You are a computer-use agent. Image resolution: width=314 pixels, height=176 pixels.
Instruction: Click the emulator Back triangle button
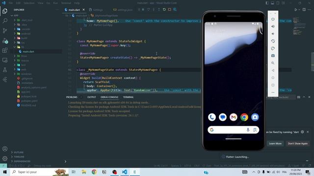[273, 70]
